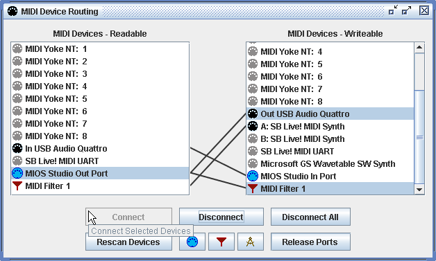
Task: Click the icon beside readable MIDI Yoke NT: 6
Action: pyautogui.click(x=17, y=111)
